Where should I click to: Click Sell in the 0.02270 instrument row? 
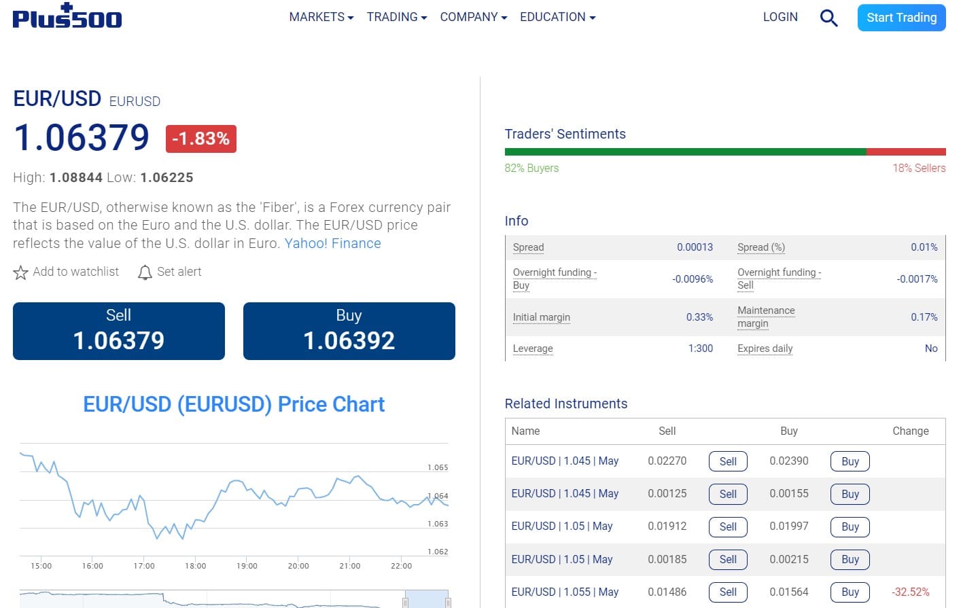click(x=728, y=461)
